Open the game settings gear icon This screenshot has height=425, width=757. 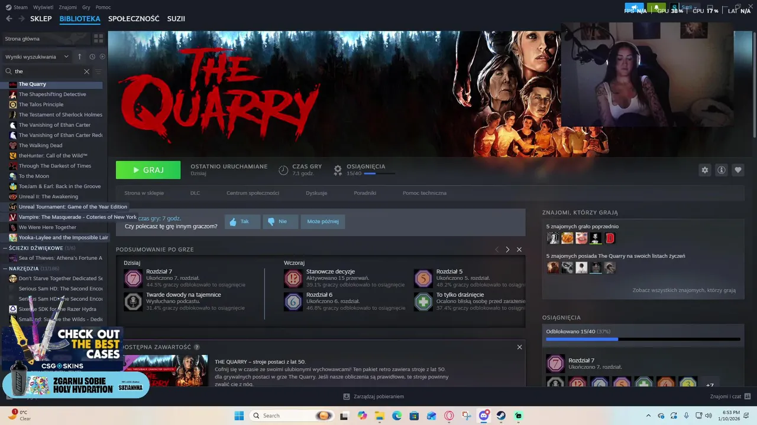tap(704, 170)
